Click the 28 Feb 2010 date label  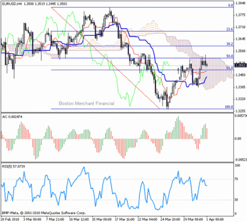click(10, 220)
